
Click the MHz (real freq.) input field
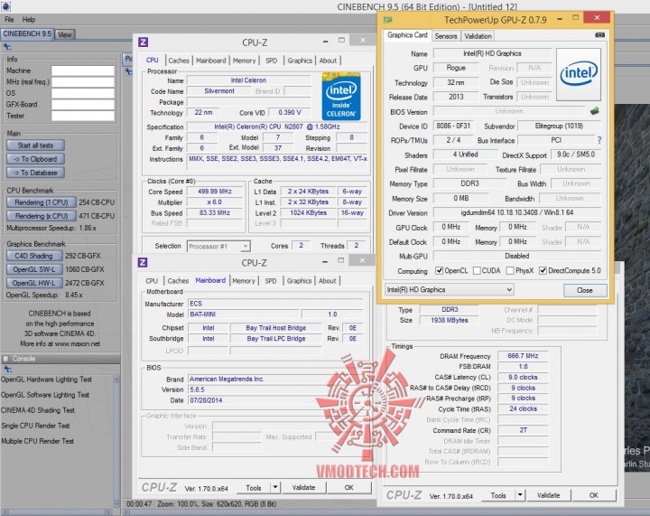[x=82, y=81]
